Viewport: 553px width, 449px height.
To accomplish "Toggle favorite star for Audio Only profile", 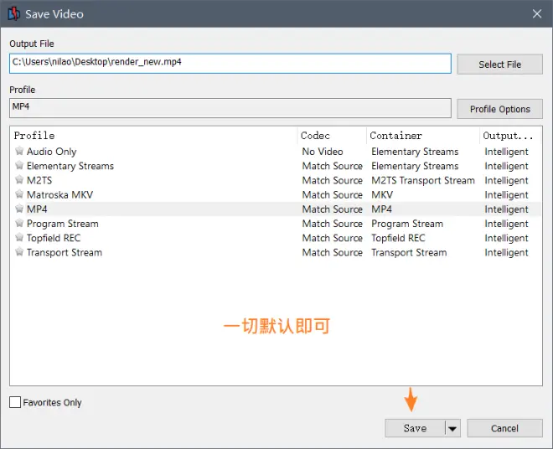I will (x=19, y=151).
